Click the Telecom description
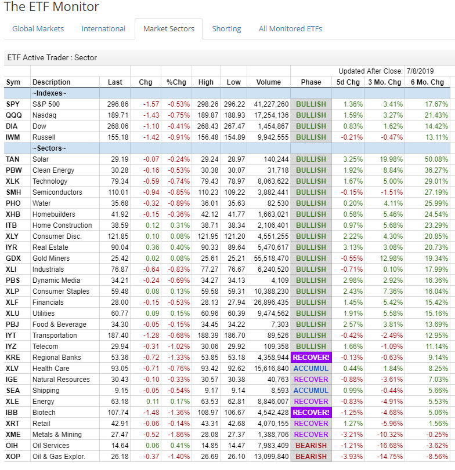 45,347
